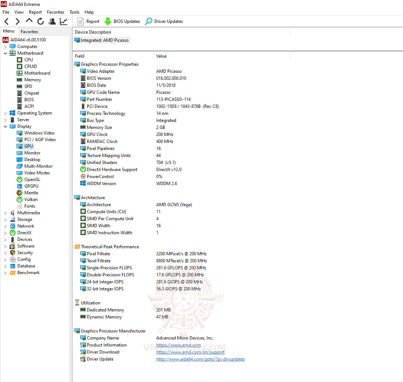
Task: Open the View menu
Action: coord(19,12)
